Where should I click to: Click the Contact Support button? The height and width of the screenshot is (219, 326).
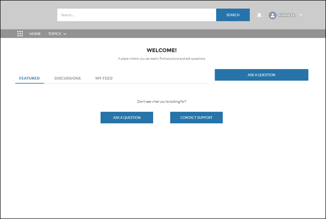[196, 117]
